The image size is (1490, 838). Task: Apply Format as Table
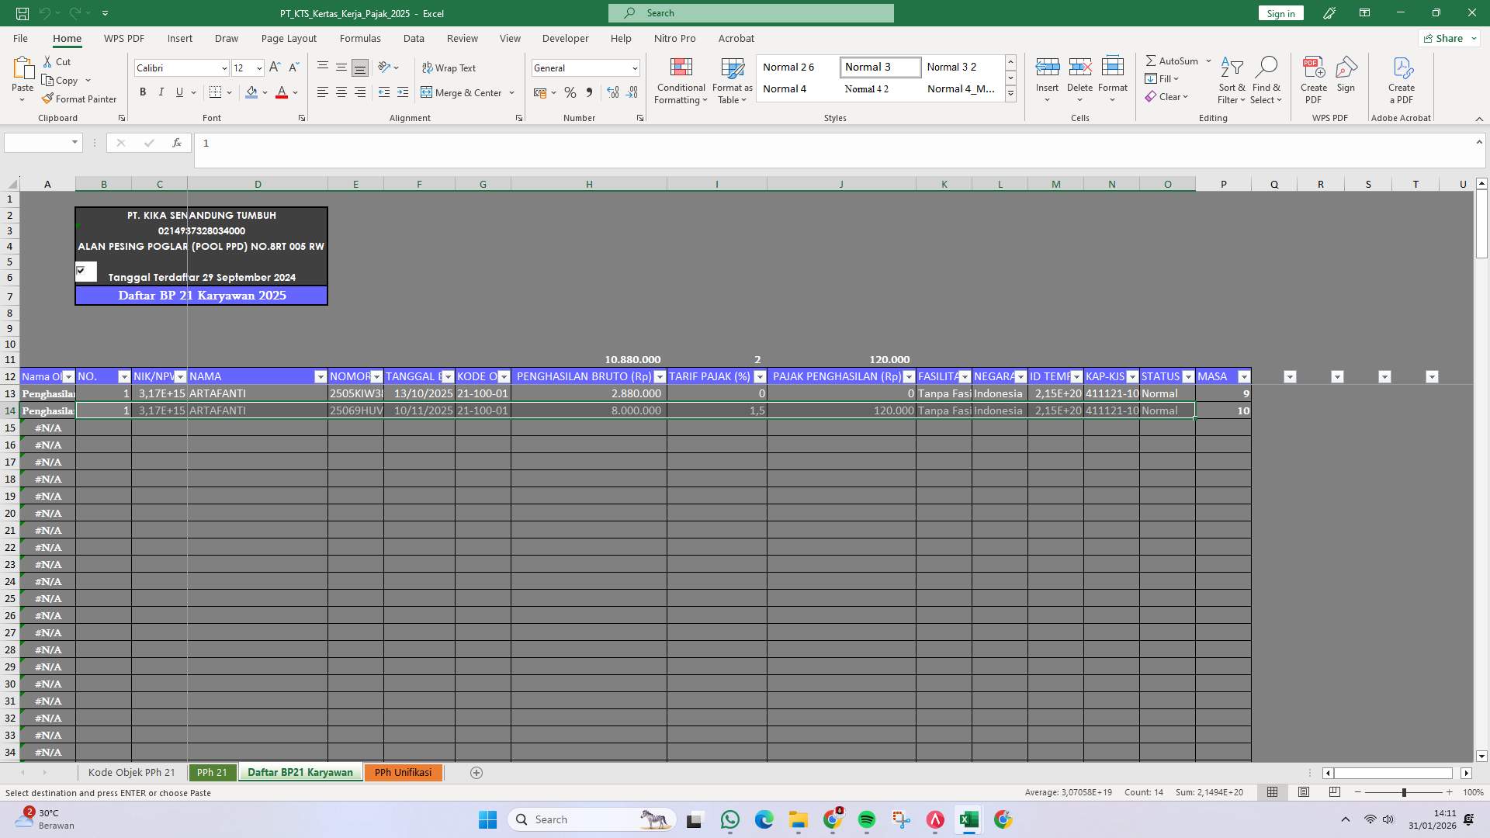click(x=732, y=81)
